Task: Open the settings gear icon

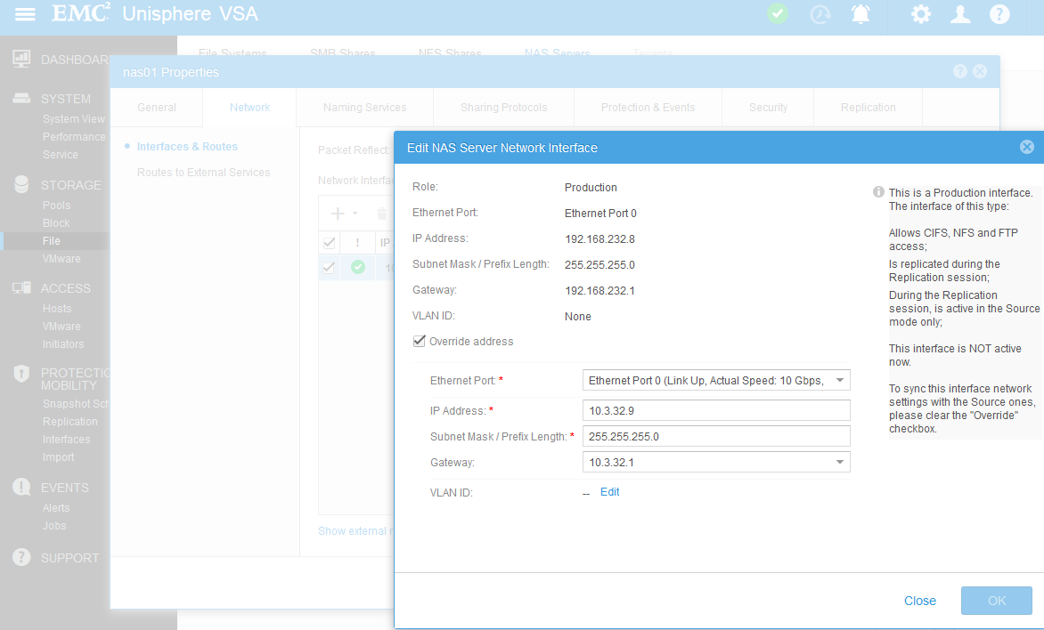Action: click(x=921, y=14)
